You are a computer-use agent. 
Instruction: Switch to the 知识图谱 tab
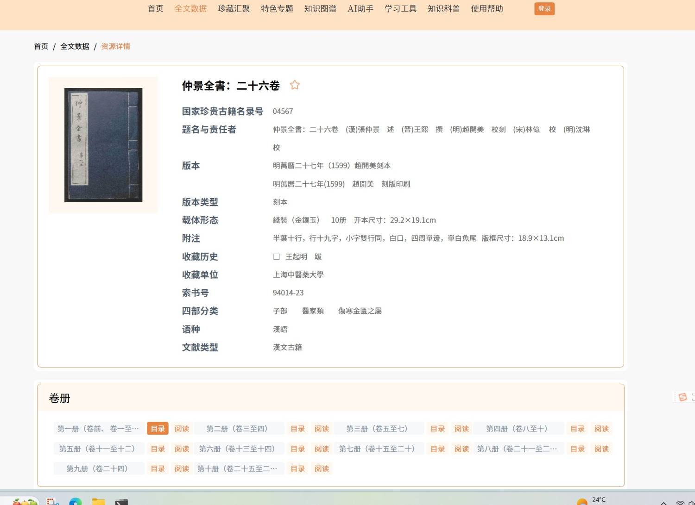(x=320, y=8)
